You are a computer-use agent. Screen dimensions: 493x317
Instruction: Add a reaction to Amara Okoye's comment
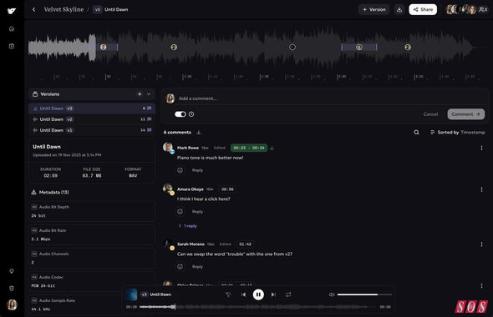[x=180, y=212]
